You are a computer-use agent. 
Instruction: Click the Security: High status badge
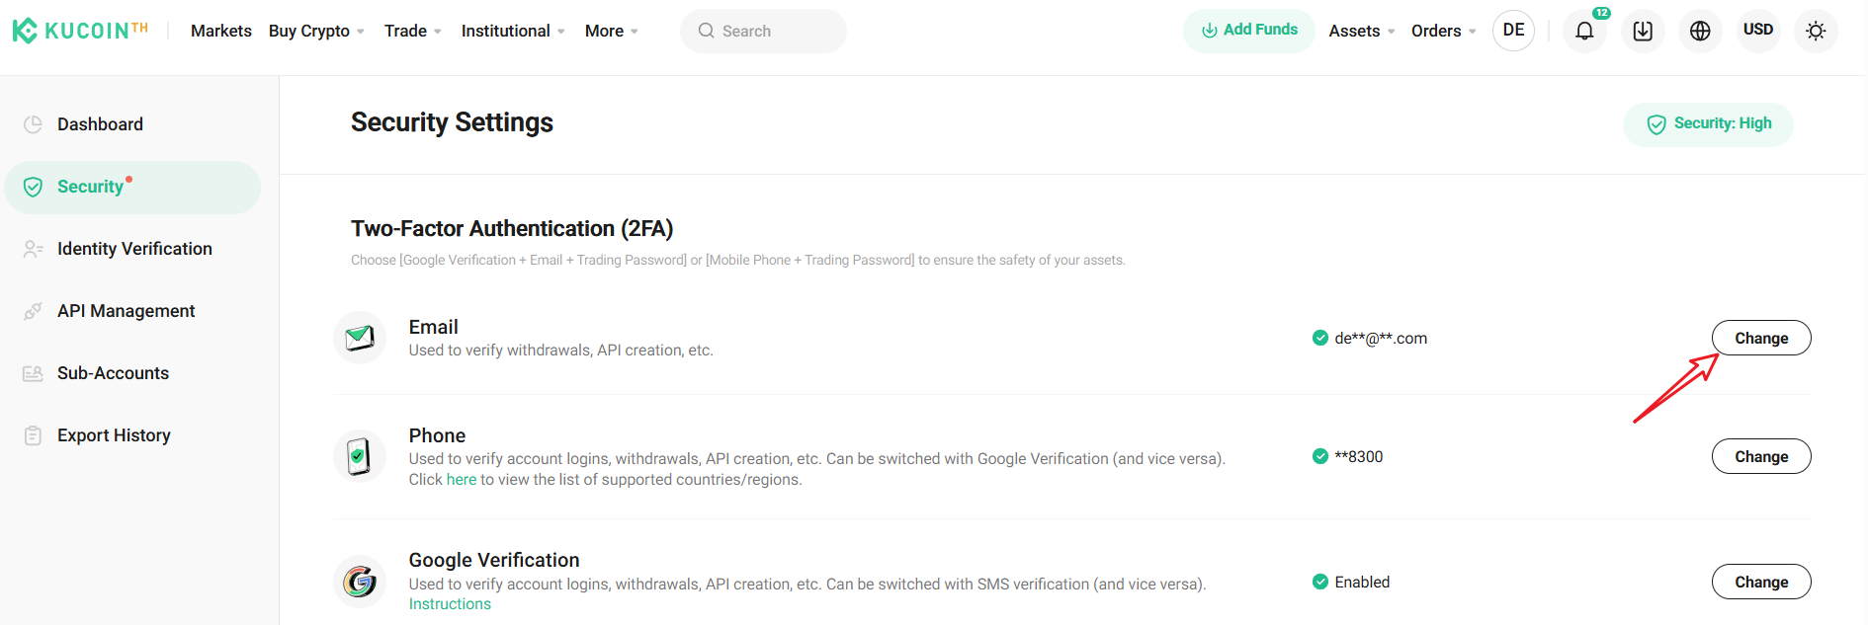[1708, 123]
